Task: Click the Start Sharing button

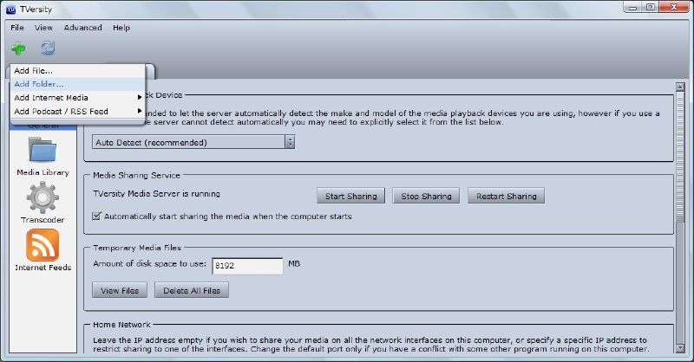Action: [x=351, y=196]
